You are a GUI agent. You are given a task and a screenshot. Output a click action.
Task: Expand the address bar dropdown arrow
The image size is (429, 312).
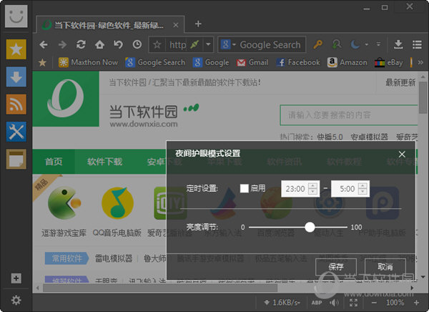click(x=208, y=44)
